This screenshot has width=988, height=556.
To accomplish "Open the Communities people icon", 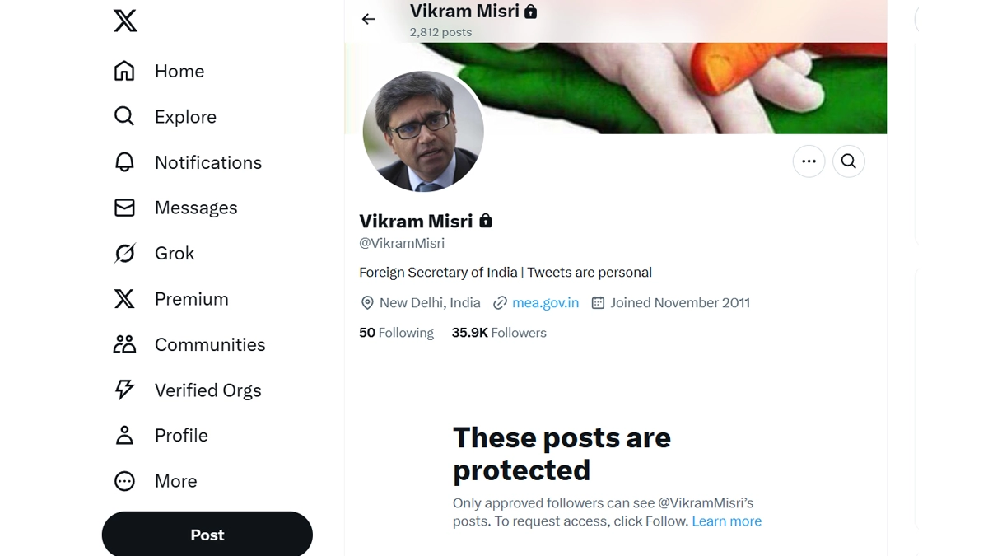I will tap(124, 344).
